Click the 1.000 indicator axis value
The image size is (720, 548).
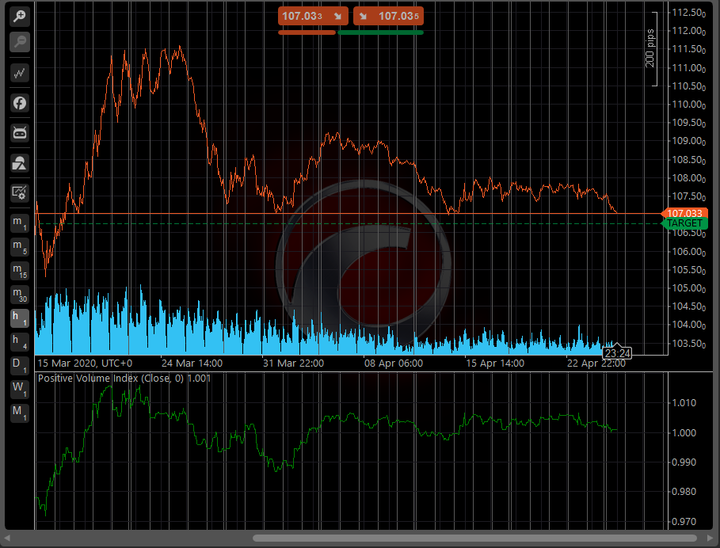coord(684,433)
